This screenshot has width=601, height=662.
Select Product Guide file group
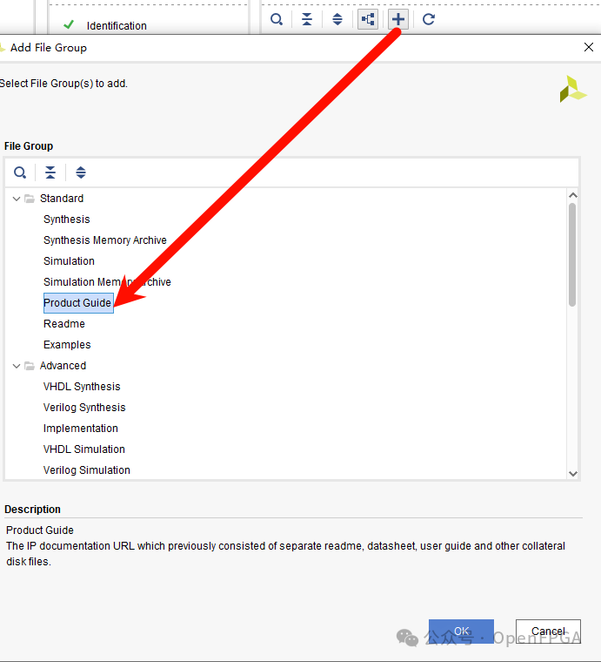pos(78,303)
